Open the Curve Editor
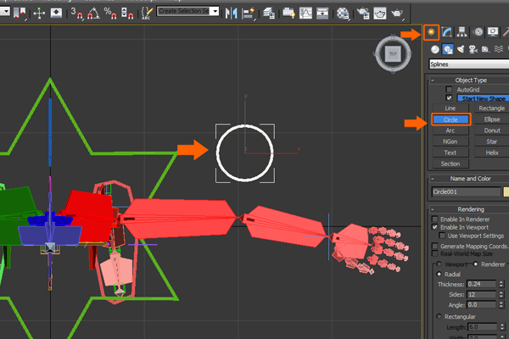 coord(305,14)
